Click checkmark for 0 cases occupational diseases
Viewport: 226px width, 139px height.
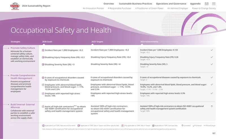pos(212,77)
